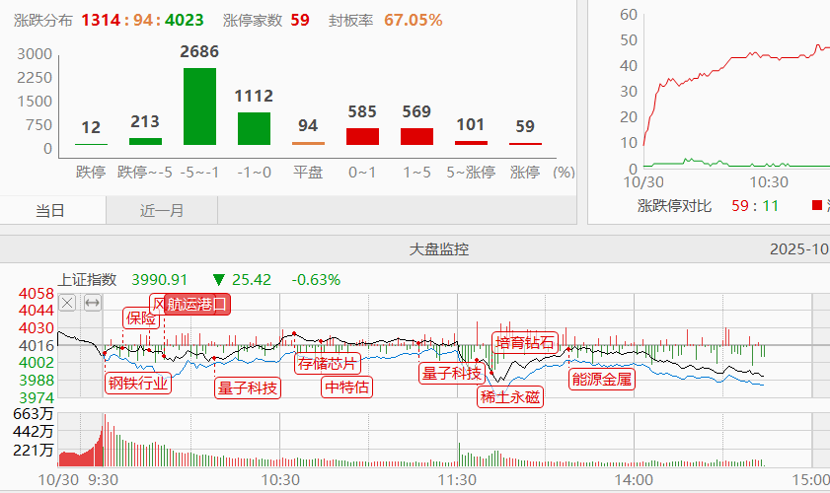
Task: Click the close X icon on index chart
Action: 67,303
